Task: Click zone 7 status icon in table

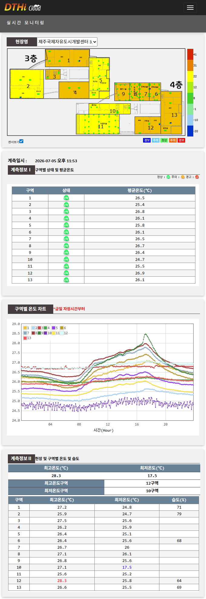Action: (66, 239)
